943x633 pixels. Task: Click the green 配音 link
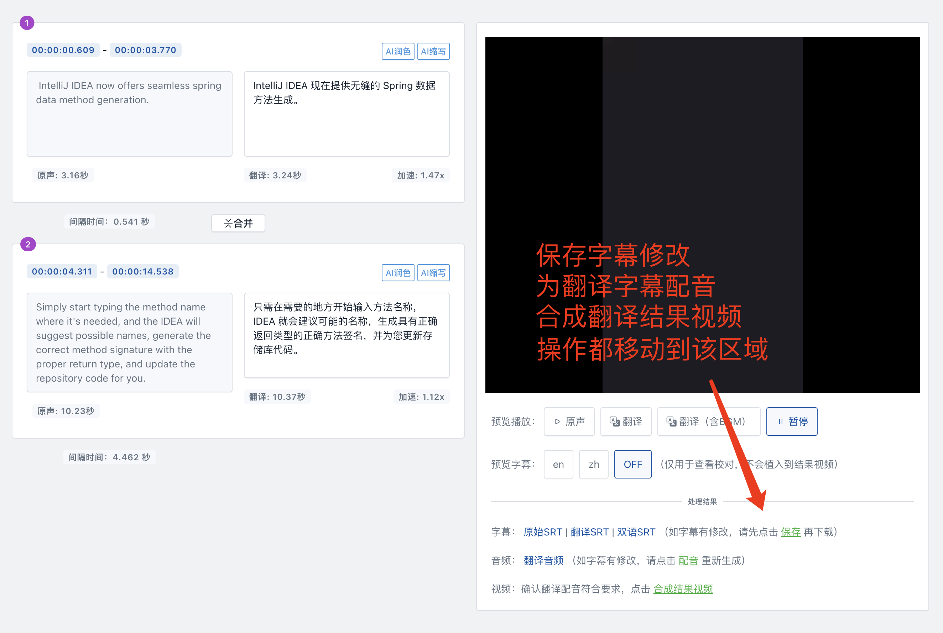pyautogui.click(x=689, y=560)
